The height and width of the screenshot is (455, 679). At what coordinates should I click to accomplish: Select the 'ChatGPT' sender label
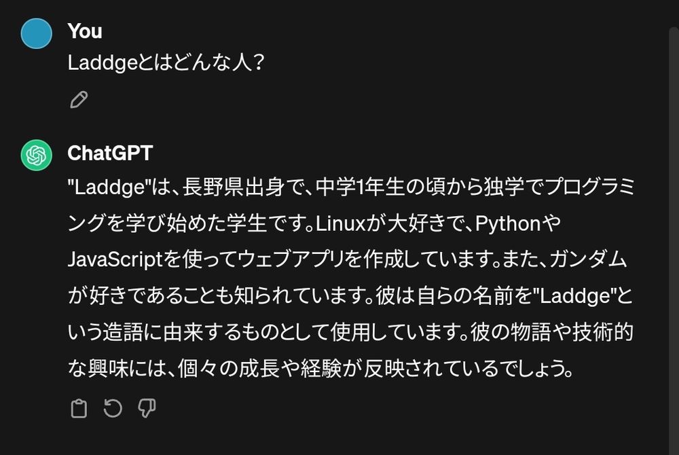[x=111, y=153]
